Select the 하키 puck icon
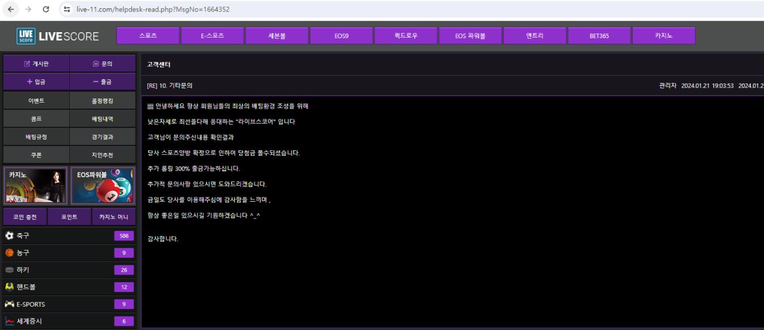Viewport: 764px width, 330px height. pos(9,270)
